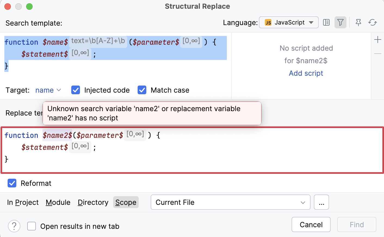Click the JS language badge icon
The height and width of the screenshot is (237, 384).
(268, 22)
